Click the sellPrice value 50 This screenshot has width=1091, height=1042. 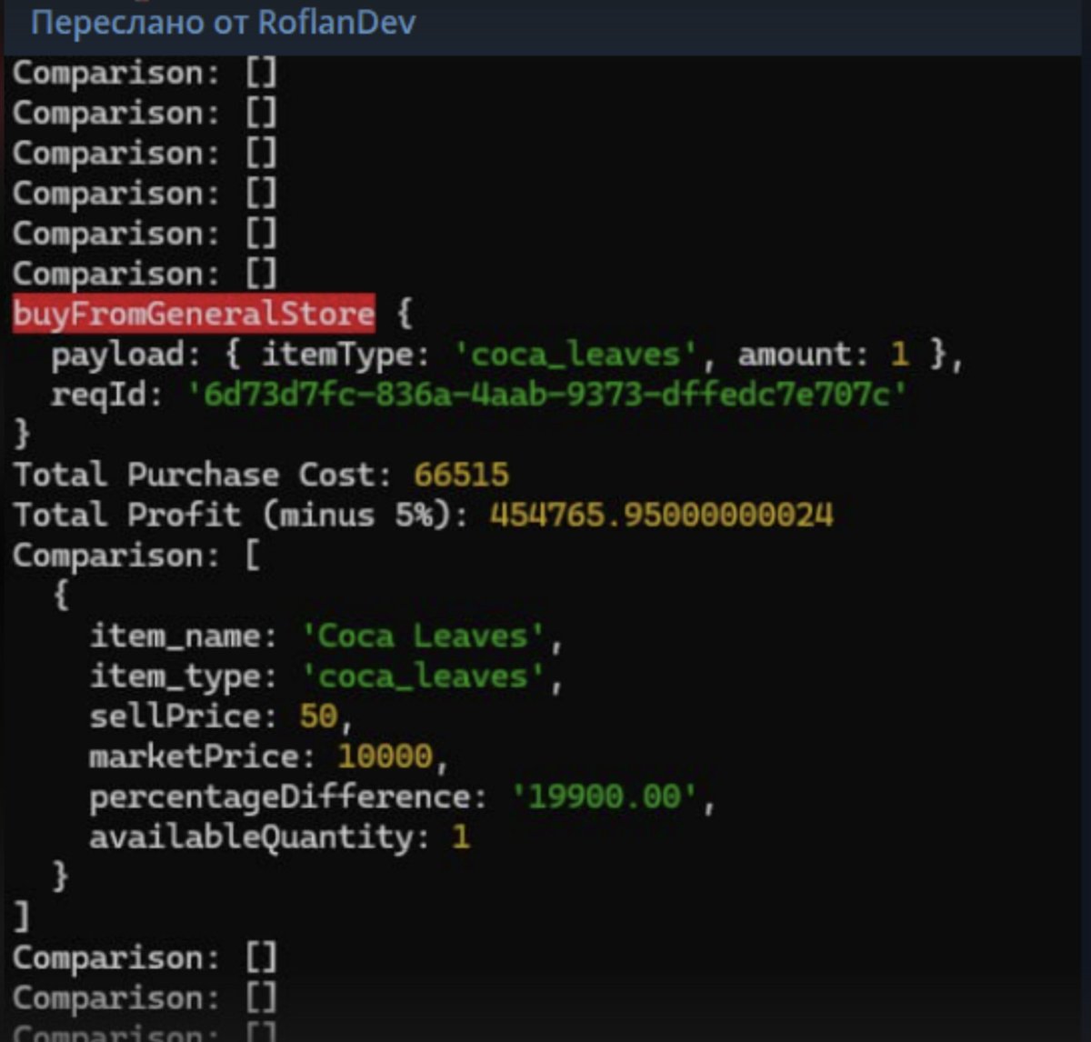pyautogui.click(x=318, y=716)
